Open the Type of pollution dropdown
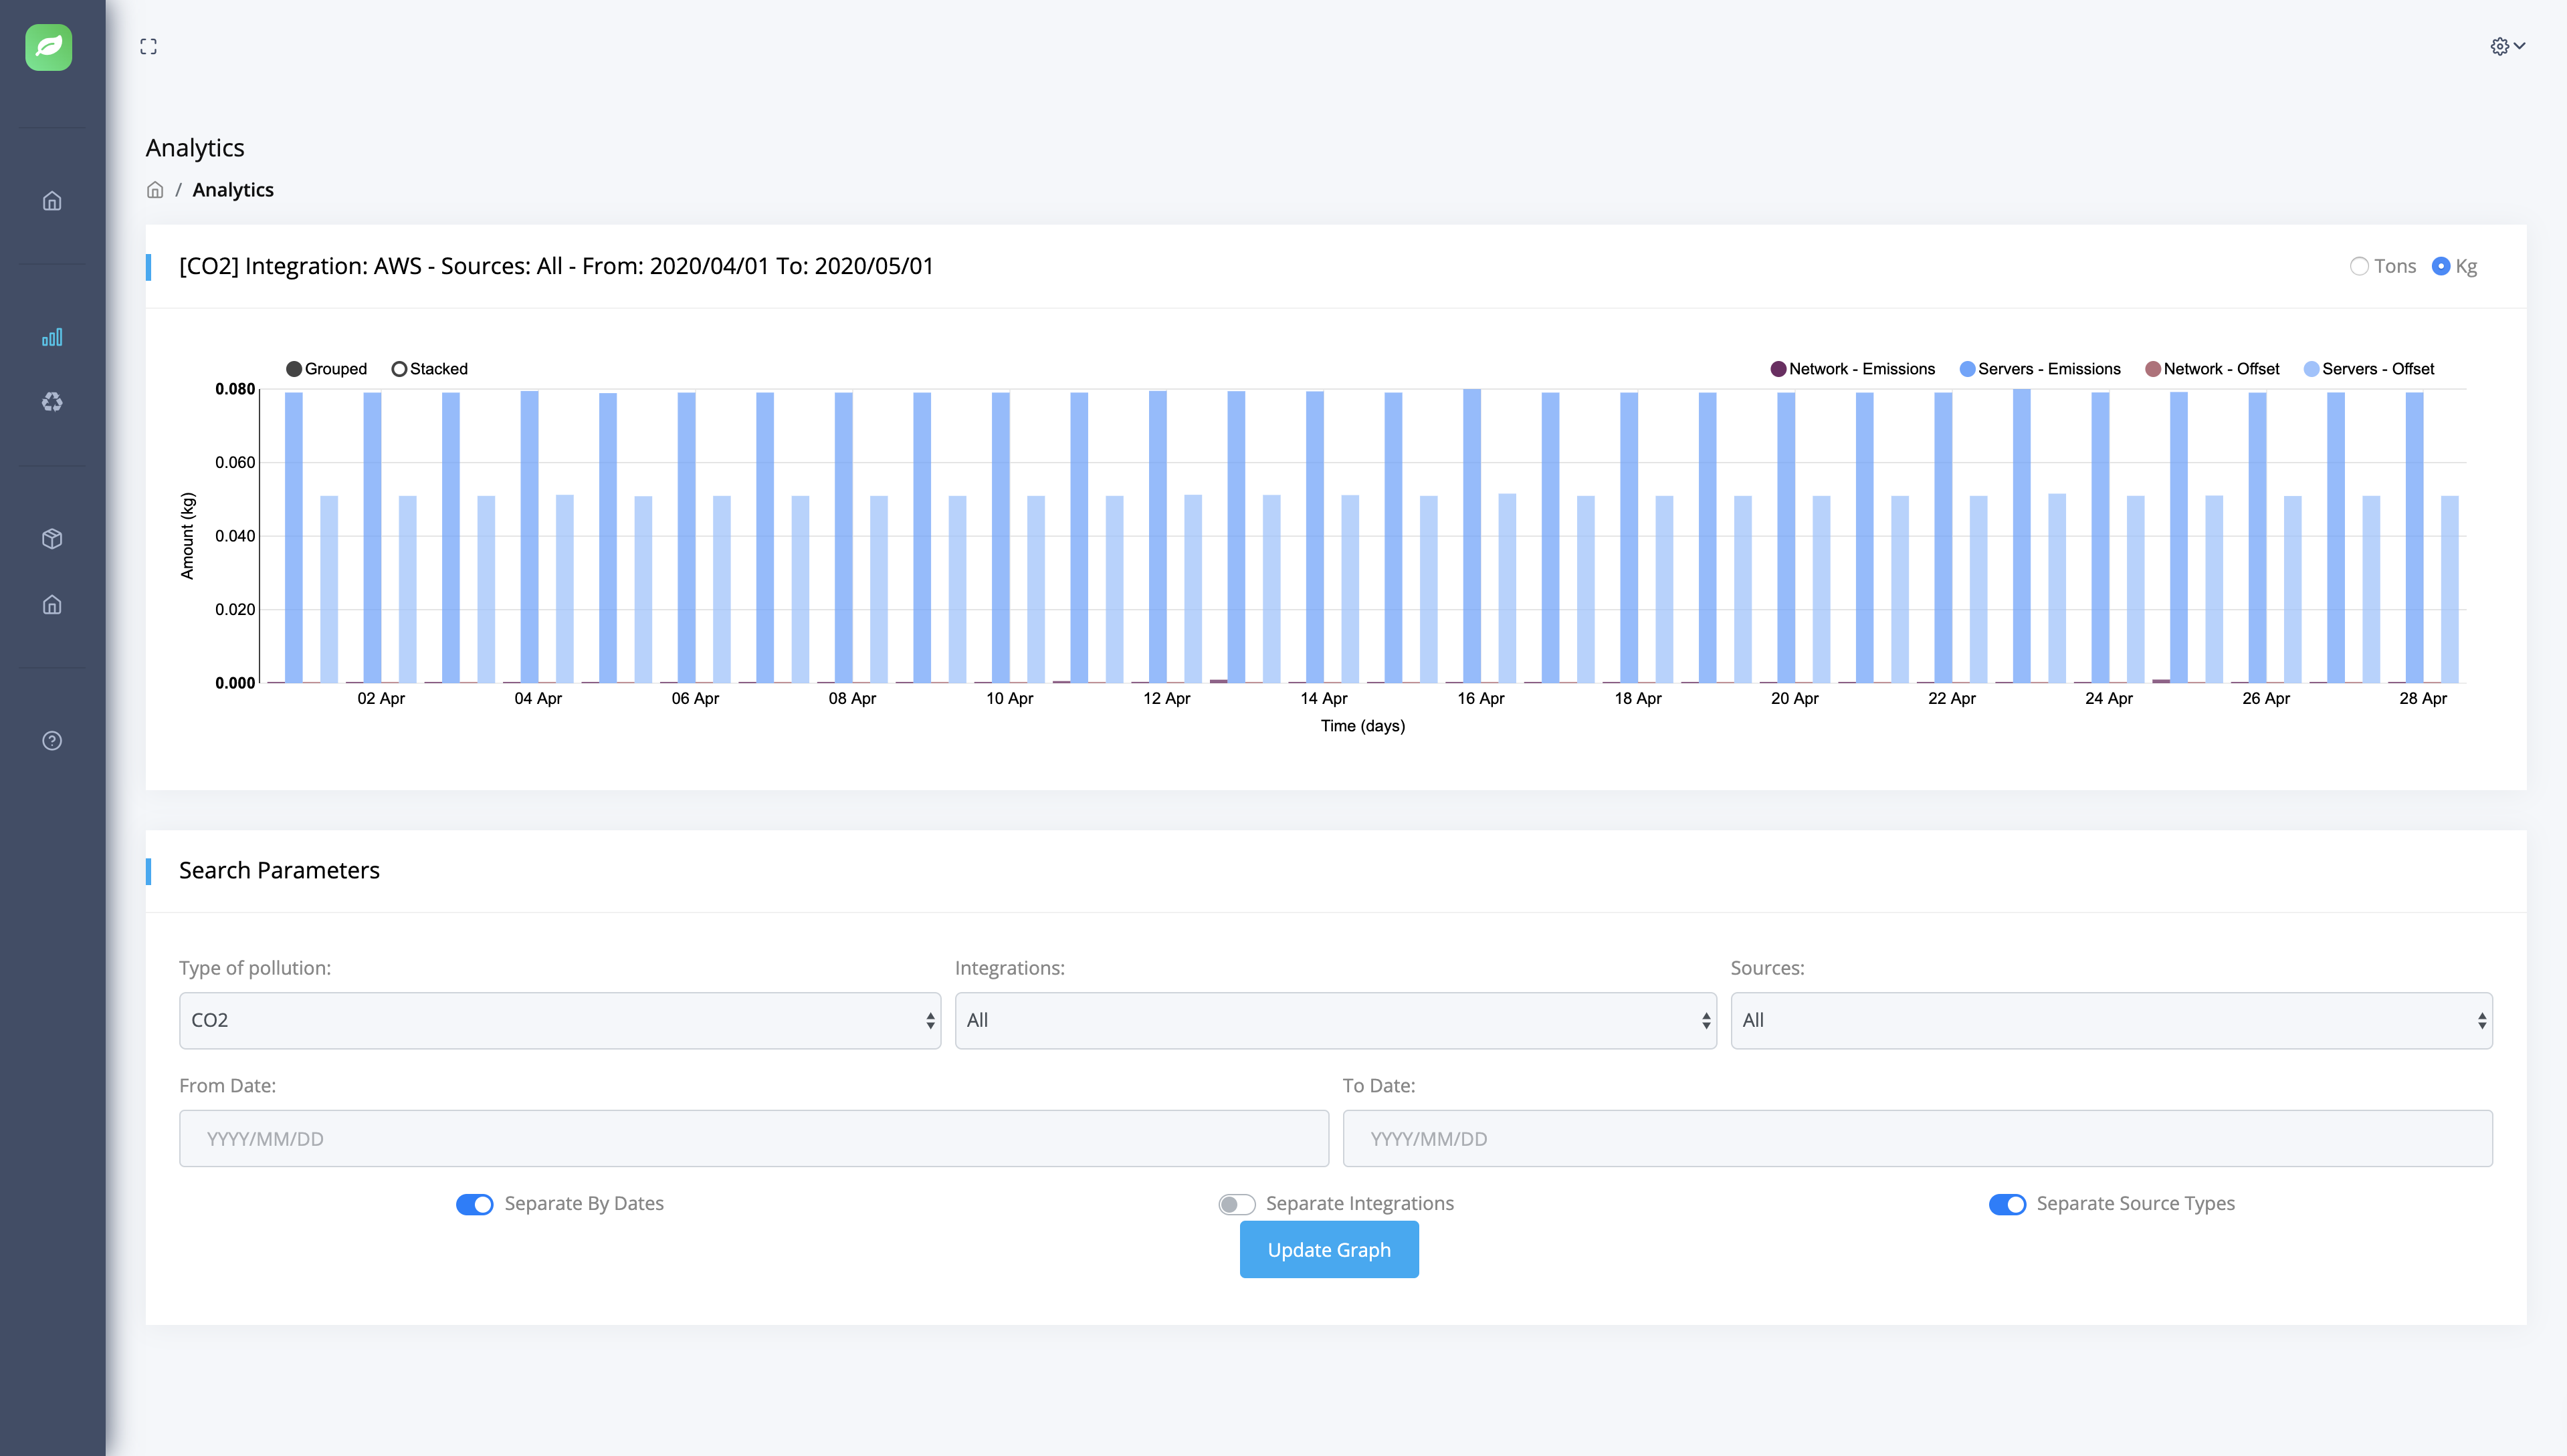Image resolution: width=2567 pixels, height=1456 pixels. pyautogui.click(x=559, y=1020)
